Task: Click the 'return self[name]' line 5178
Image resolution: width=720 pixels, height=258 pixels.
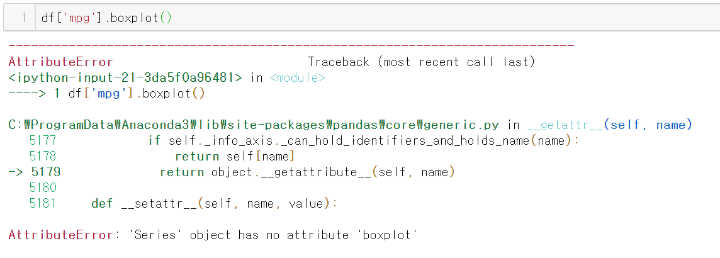Action: pyautogui.click(x=161, y=157)
